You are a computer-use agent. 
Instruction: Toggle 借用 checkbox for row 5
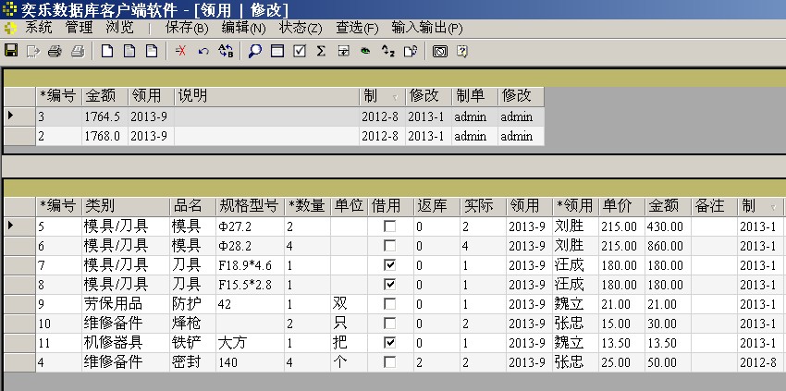coord(390,226)
